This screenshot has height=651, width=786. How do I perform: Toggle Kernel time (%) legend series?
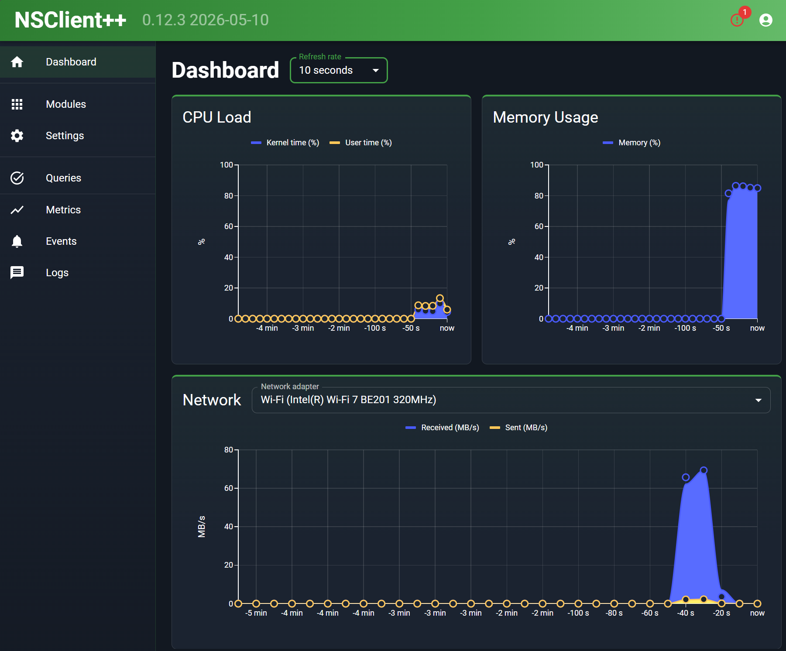[x=285, y=143]
